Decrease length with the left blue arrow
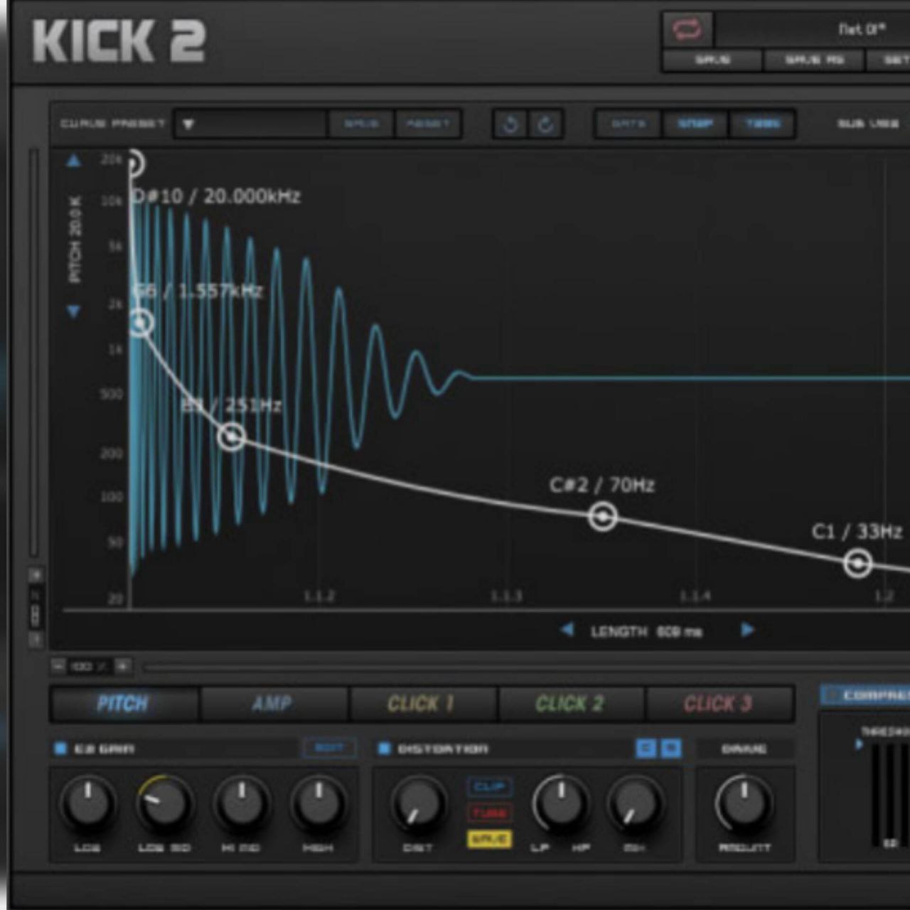 tap(567, 629)
